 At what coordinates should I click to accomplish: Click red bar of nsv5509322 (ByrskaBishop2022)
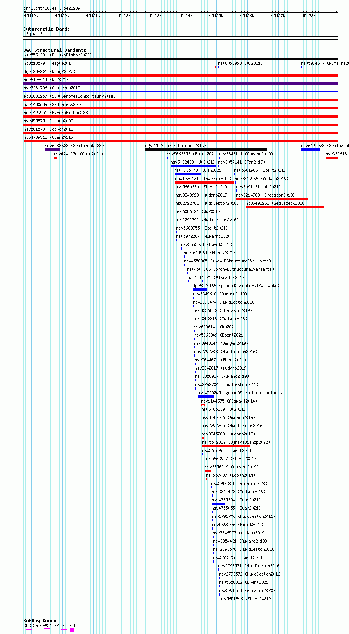pos(226,446)
